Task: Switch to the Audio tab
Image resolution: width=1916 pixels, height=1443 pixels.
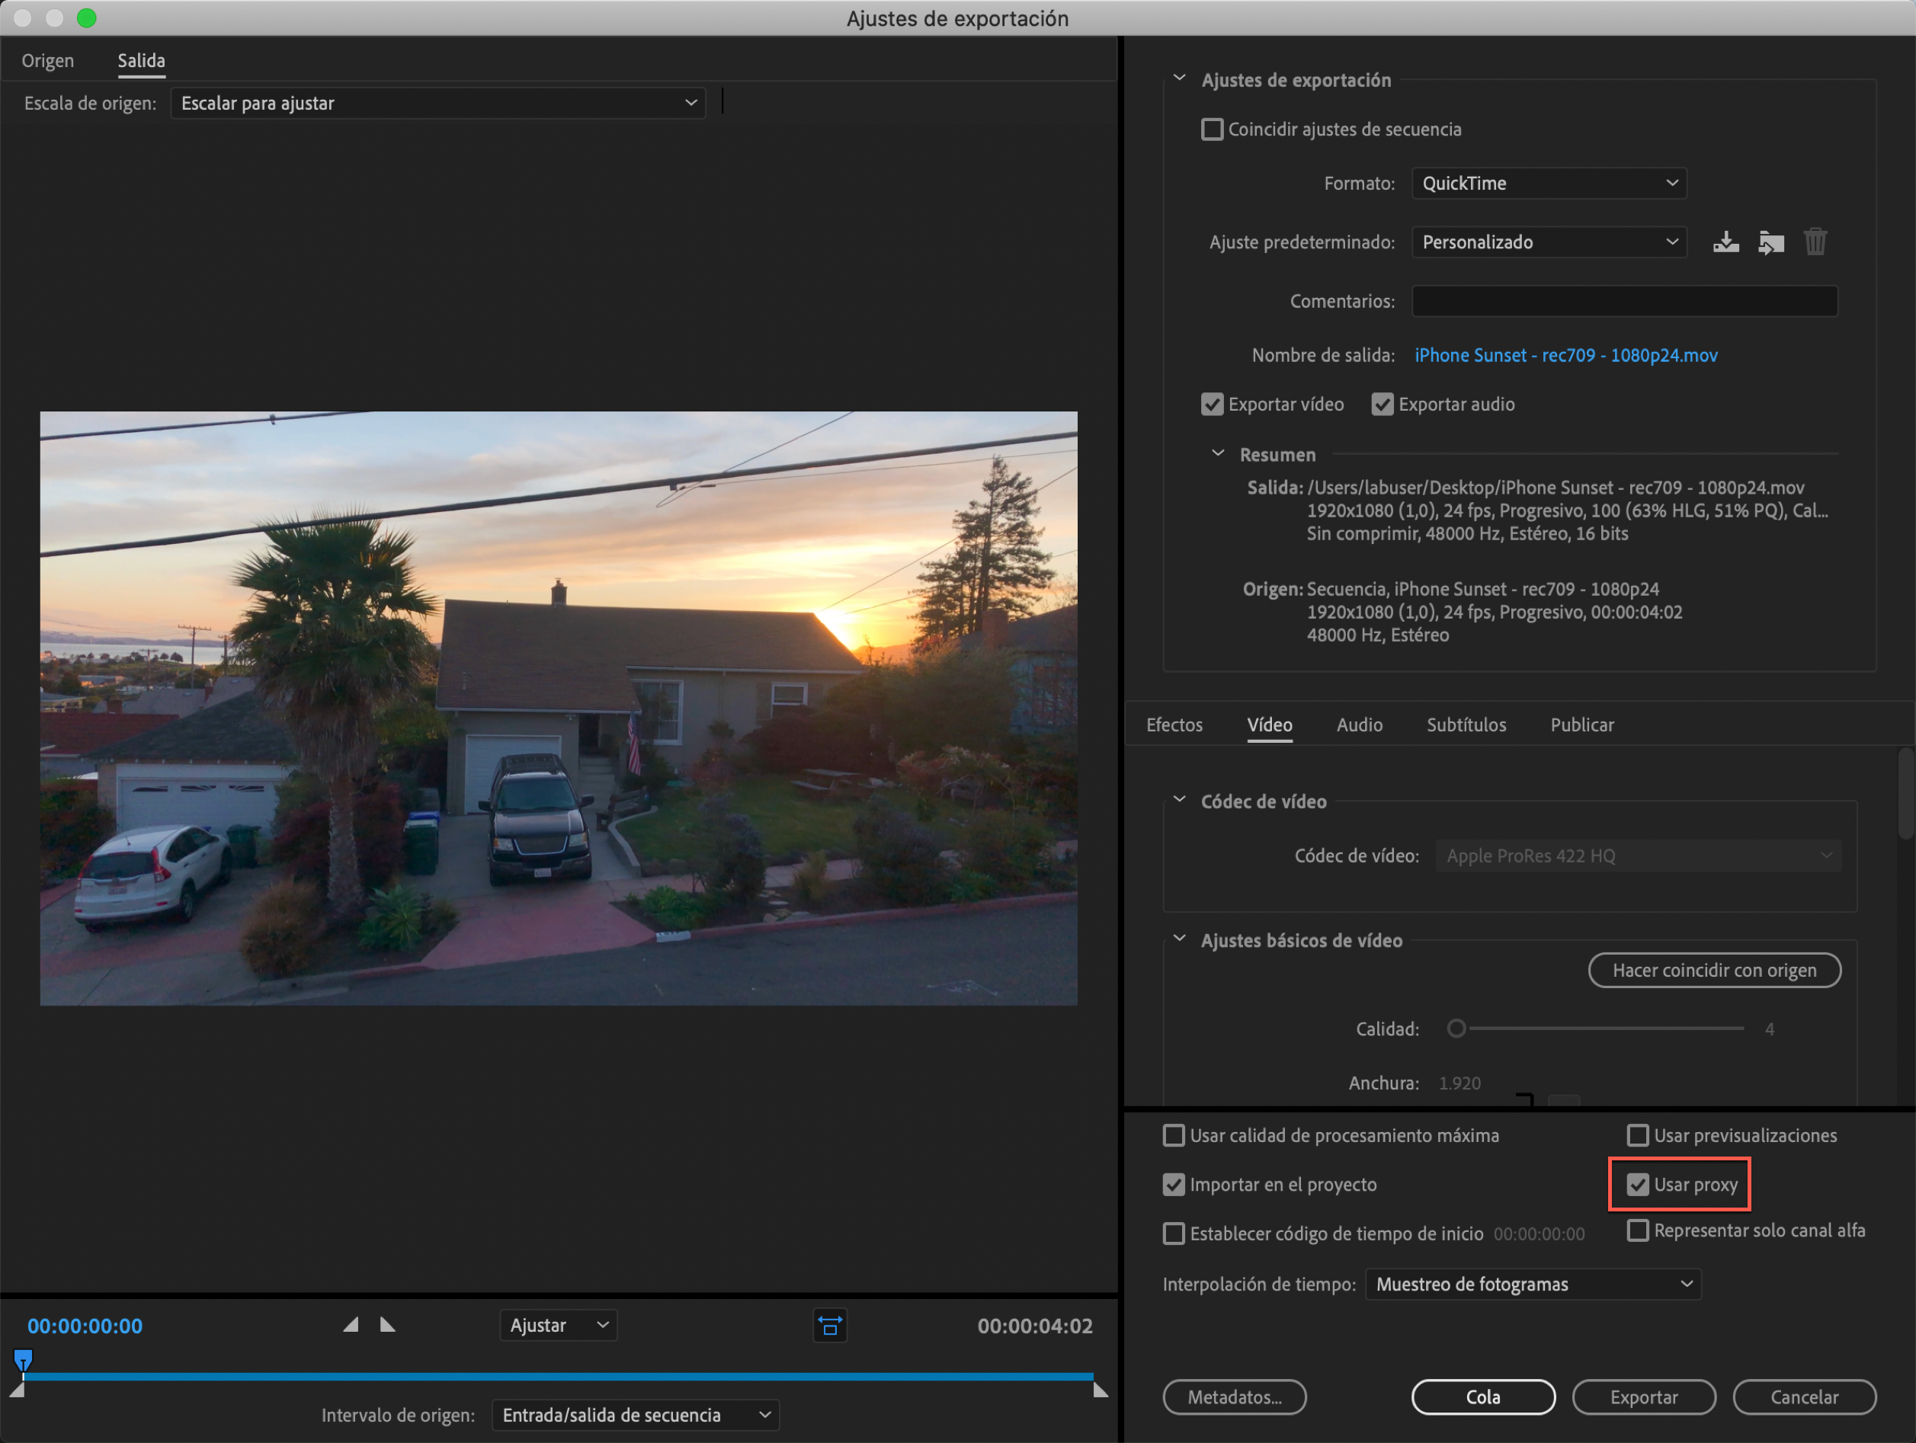Action: click(1359, 725)
